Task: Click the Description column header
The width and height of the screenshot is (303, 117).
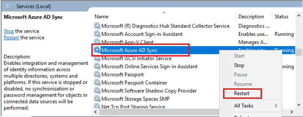Action: 251,17
